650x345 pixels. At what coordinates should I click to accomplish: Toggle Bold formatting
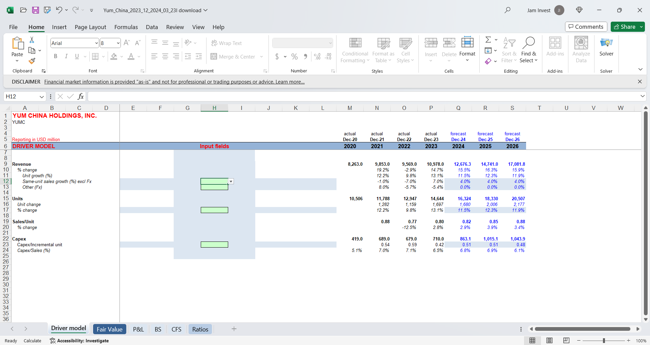56,56
